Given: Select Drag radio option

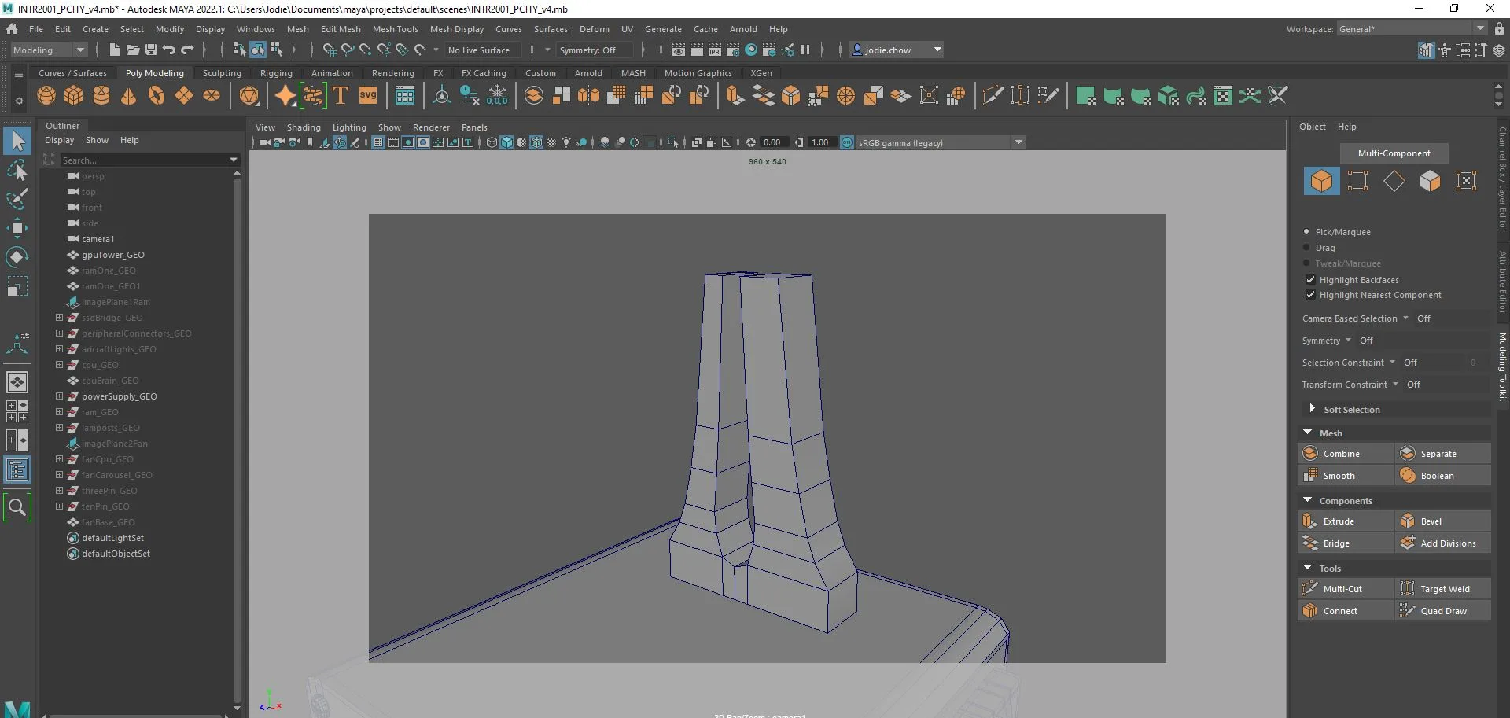Looking at the screenshot, I should coord(1307,248).
